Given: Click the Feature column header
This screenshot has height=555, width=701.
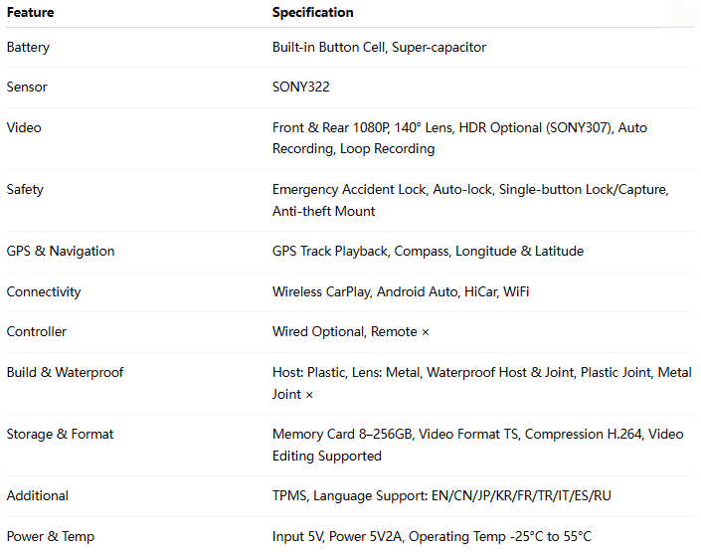Looking at the screenshot, I should [x=30, y=13].
